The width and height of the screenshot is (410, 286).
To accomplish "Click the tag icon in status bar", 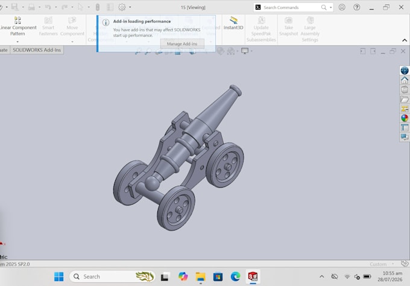I will 405,264.
